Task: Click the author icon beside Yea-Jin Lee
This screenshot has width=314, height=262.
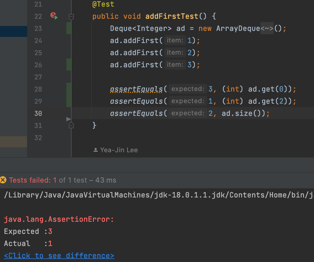Action: (x=96, y=150)
